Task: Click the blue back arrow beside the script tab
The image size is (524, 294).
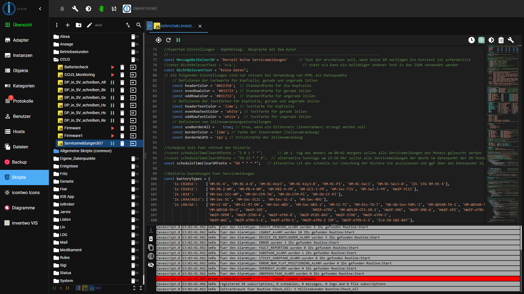Action: pos(150,26)
